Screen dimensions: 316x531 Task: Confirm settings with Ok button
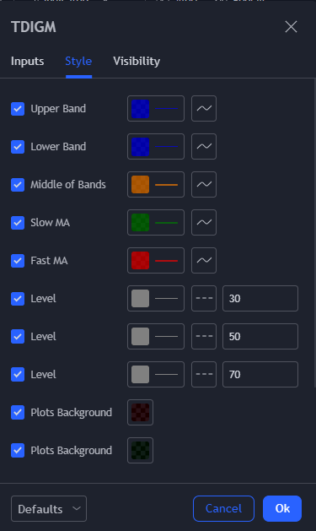[x=282, y=509]
